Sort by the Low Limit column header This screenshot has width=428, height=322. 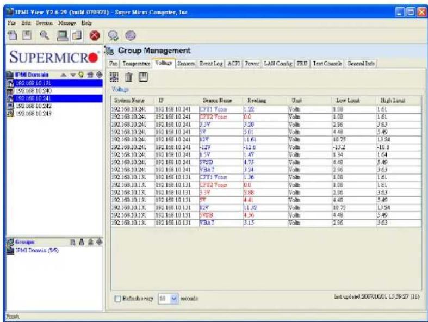[x=354, y=101]
